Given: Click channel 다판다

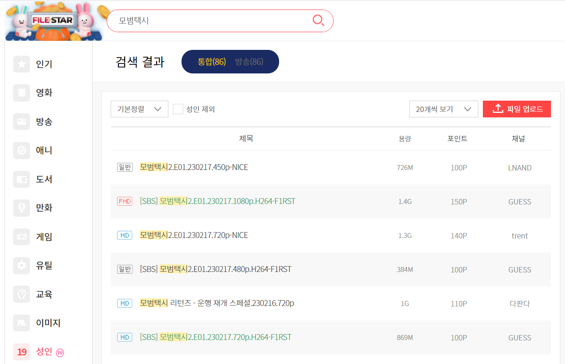Looking at the screenshot, I should pyautogui.click(x=520, y=304).
